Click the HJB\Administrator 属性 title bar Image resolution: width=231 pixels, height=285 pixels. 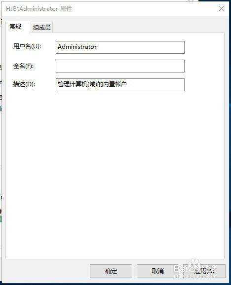point(109,8)
